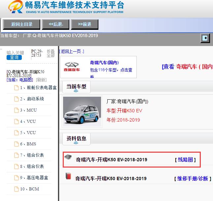
Task: Click the blue 查询 search button
Action: [14, 57]
